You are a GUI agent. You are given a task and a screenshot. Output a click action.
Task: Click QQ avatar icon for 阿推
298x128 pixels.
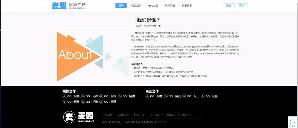[203, 96]
